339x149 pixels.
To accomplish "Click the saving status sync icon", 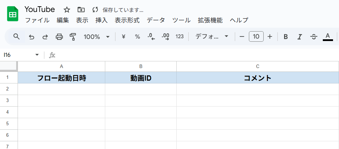I will (x=95, y=10).
